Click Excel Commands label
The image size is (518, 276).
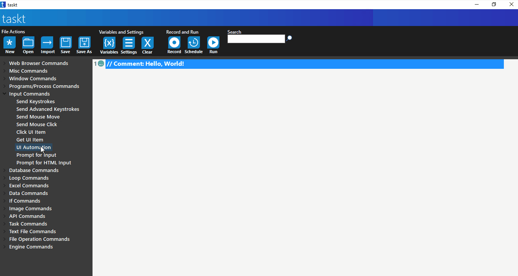coord(29,186)
